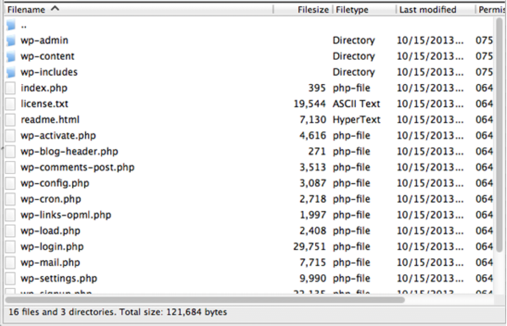
Task: Click the wp-content folder icon
Action: point(11,57)
